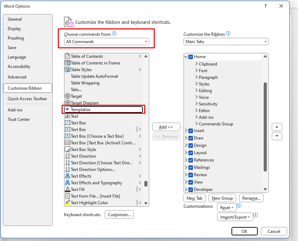Collapse the Home tab node
The height and width of the screenshot is (241, 298).
point(186,57)
